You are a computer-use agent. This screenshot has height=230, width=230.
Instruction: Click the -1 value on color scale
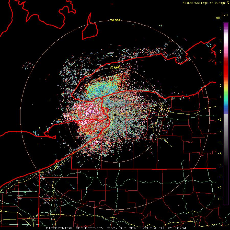[220, 120]
